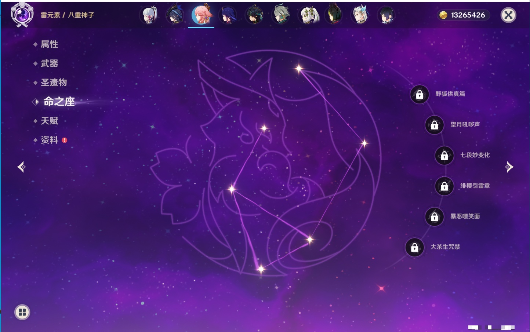Open the 武器 weapon menu
This screenshot has width=530, height=332.
[49, 63]
